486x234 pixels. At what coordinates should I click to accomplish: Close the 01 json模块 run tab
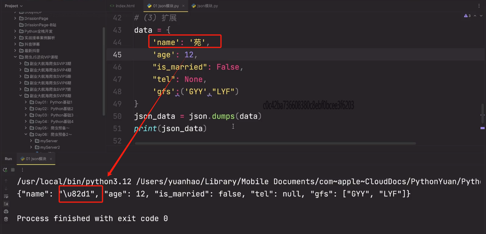click(x=51, y=159)
